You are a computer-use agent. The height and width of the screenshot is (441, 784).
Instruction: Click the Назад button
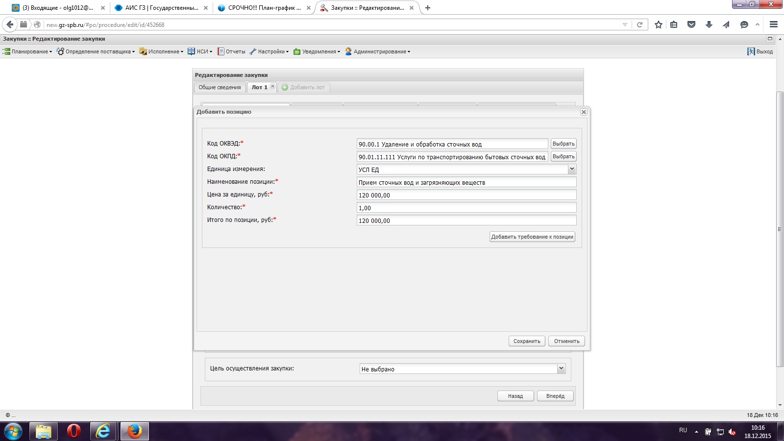coord(515,396)
